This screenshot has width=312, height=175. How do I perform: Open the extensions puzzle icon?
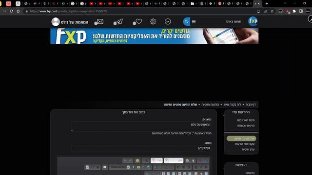pyautogui.click(x=294, y=11)
